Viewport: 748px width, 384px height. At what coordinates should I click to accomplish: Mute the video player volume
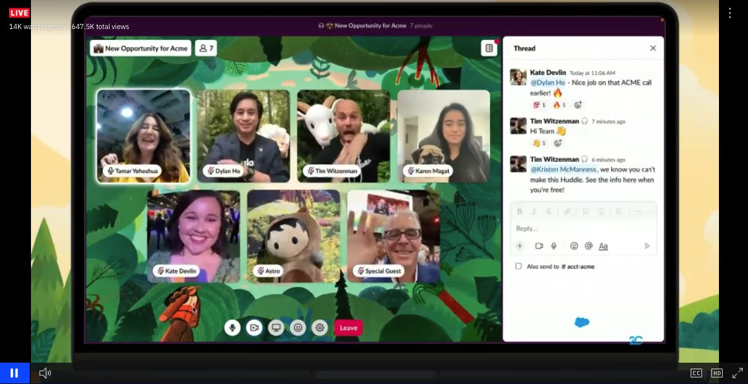click(x=45, y=373)
